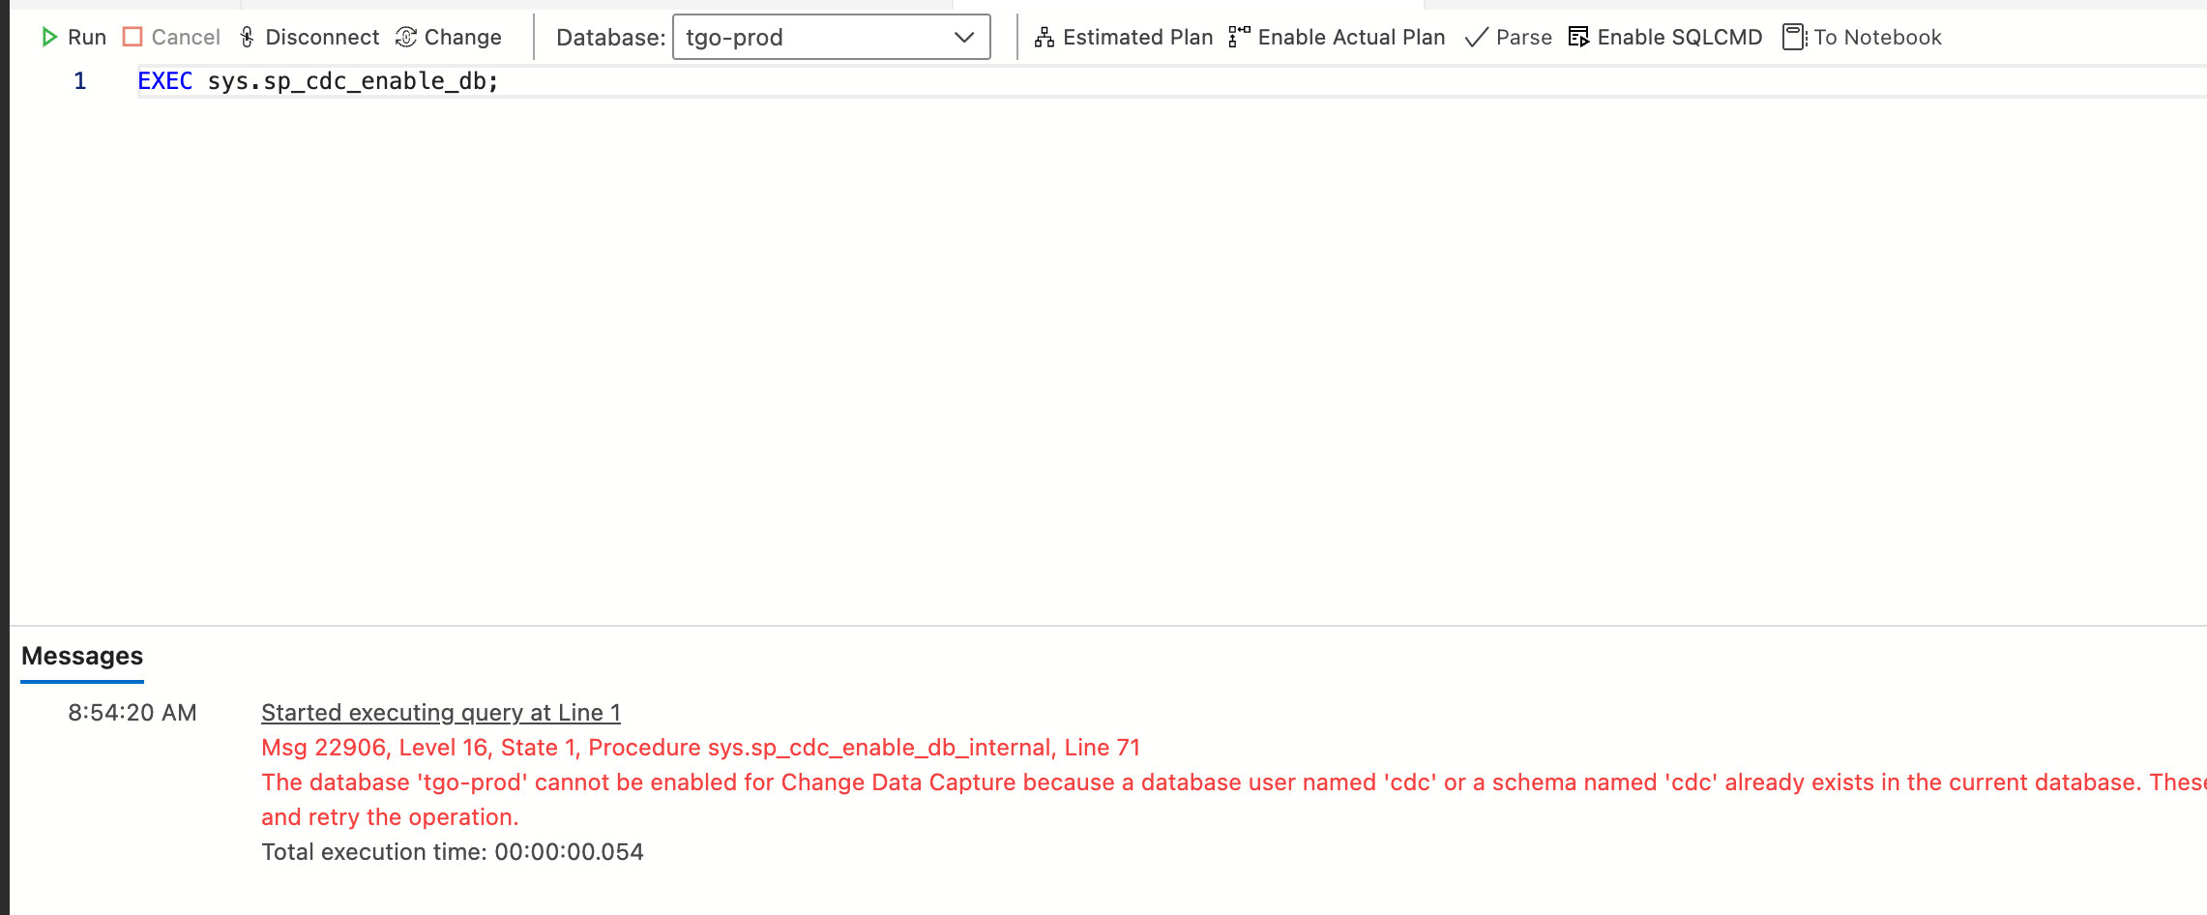Run the query via Run label
The height and width of the screenshot is (915, 2207).
point(87,37)
